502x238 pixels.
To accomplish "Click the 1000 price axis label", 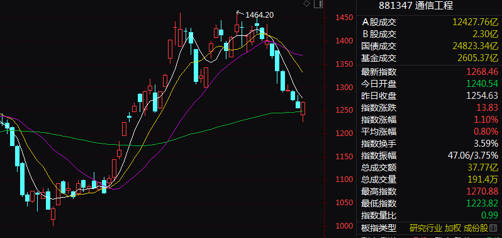I will click(x=344, y=226).
